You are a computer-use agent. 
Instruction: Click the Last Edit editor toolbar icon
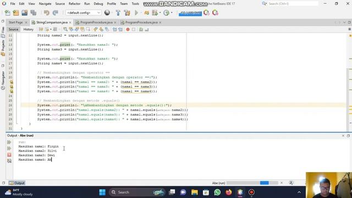pos(41,29)
